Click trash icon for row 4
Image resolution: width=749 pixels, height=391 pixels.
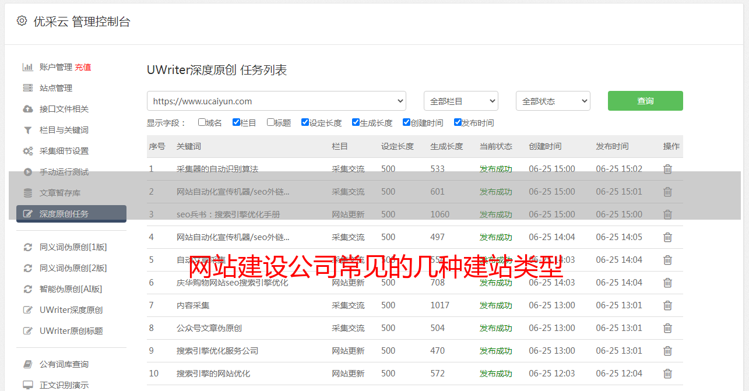tap(667, 237)
